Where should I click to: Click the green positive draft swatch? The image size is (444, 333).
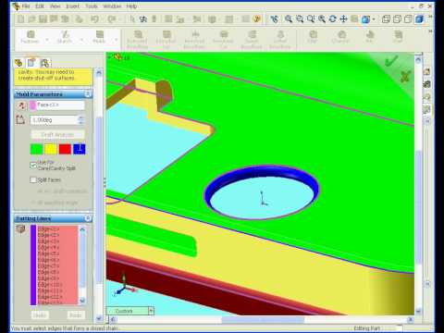click(x=36, y=149)
